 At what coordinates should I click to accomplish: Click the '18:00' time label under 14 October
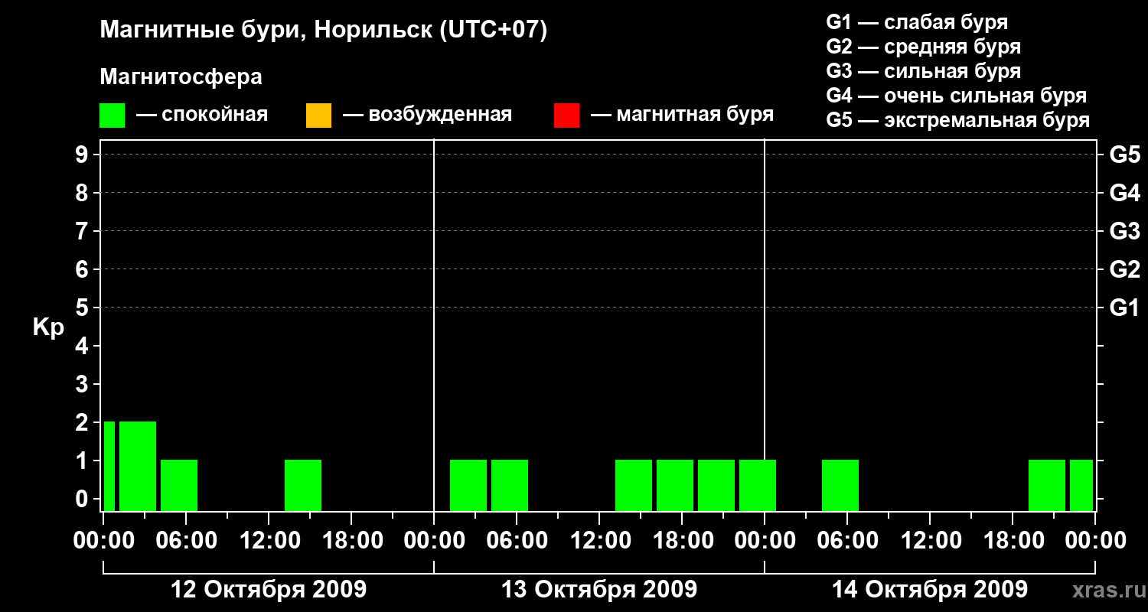1013,541
